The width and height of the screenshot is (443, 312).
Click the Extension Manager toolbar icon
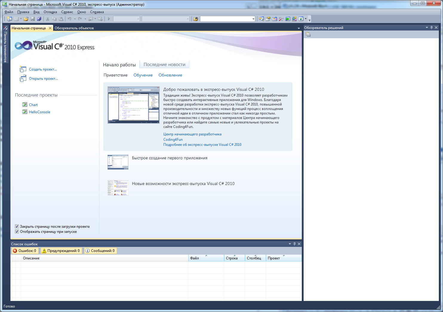click(x=294, y=19)
